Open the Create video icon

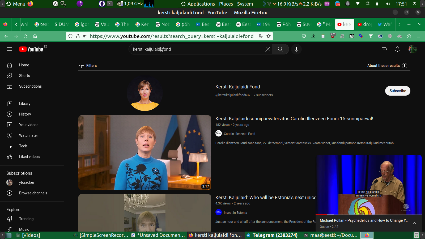pos(384,49)
